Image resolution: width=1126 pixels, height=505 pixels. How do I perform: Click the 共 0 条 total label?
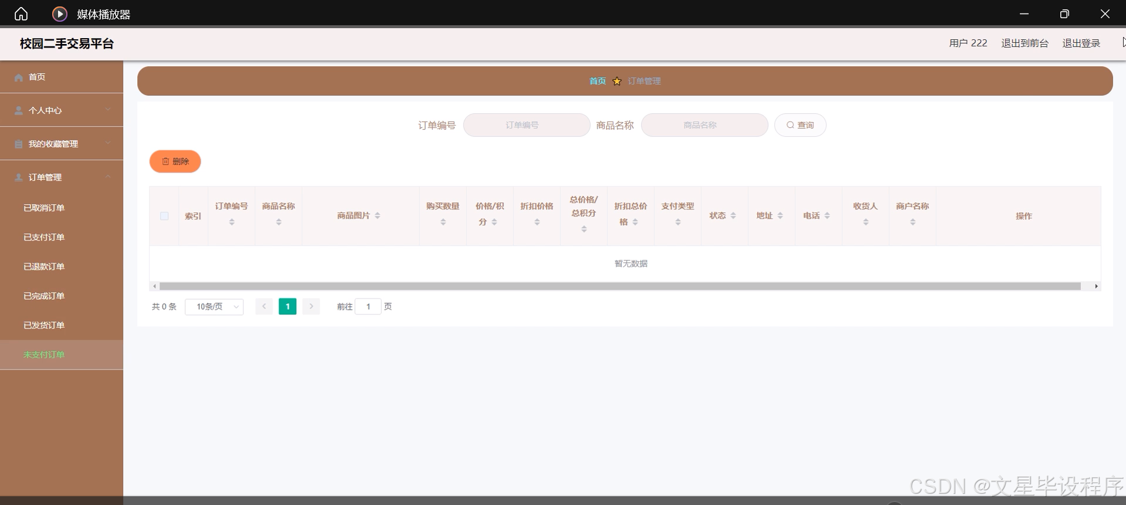(164, 307)
